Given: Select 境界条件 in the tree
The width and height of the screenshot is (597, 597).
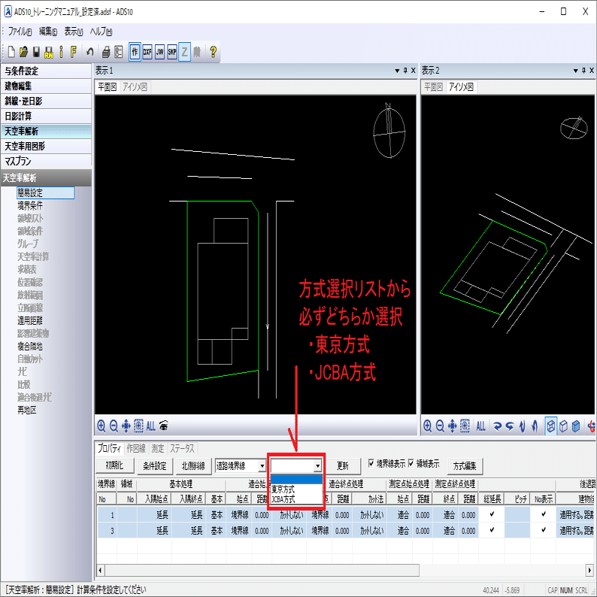Looking at the screenshot, I should point(30,205).
